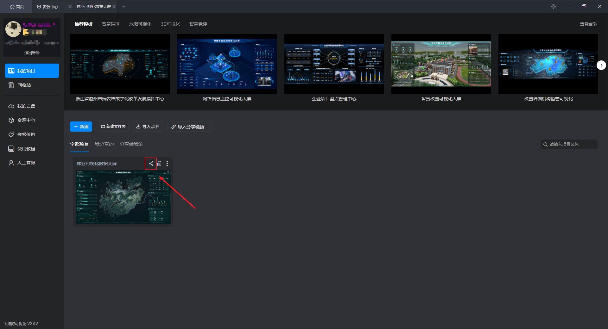608x329 pixels.
Task: Select 智慧党建 template category
Action: pyautogui.click(x=198, y=24)
